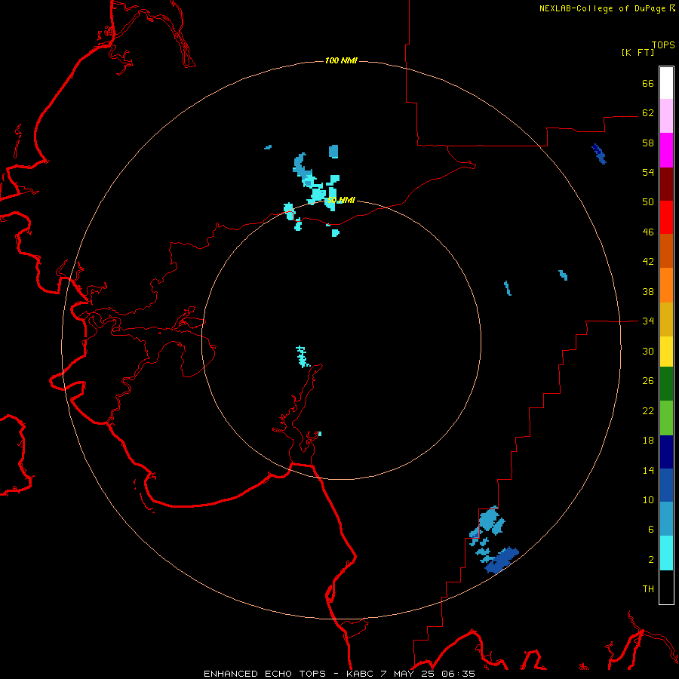Screen dimensions: 679x679
Task: Click the ENHANCED ECHO TOPS caption text
Action: [x=265, y=674]
